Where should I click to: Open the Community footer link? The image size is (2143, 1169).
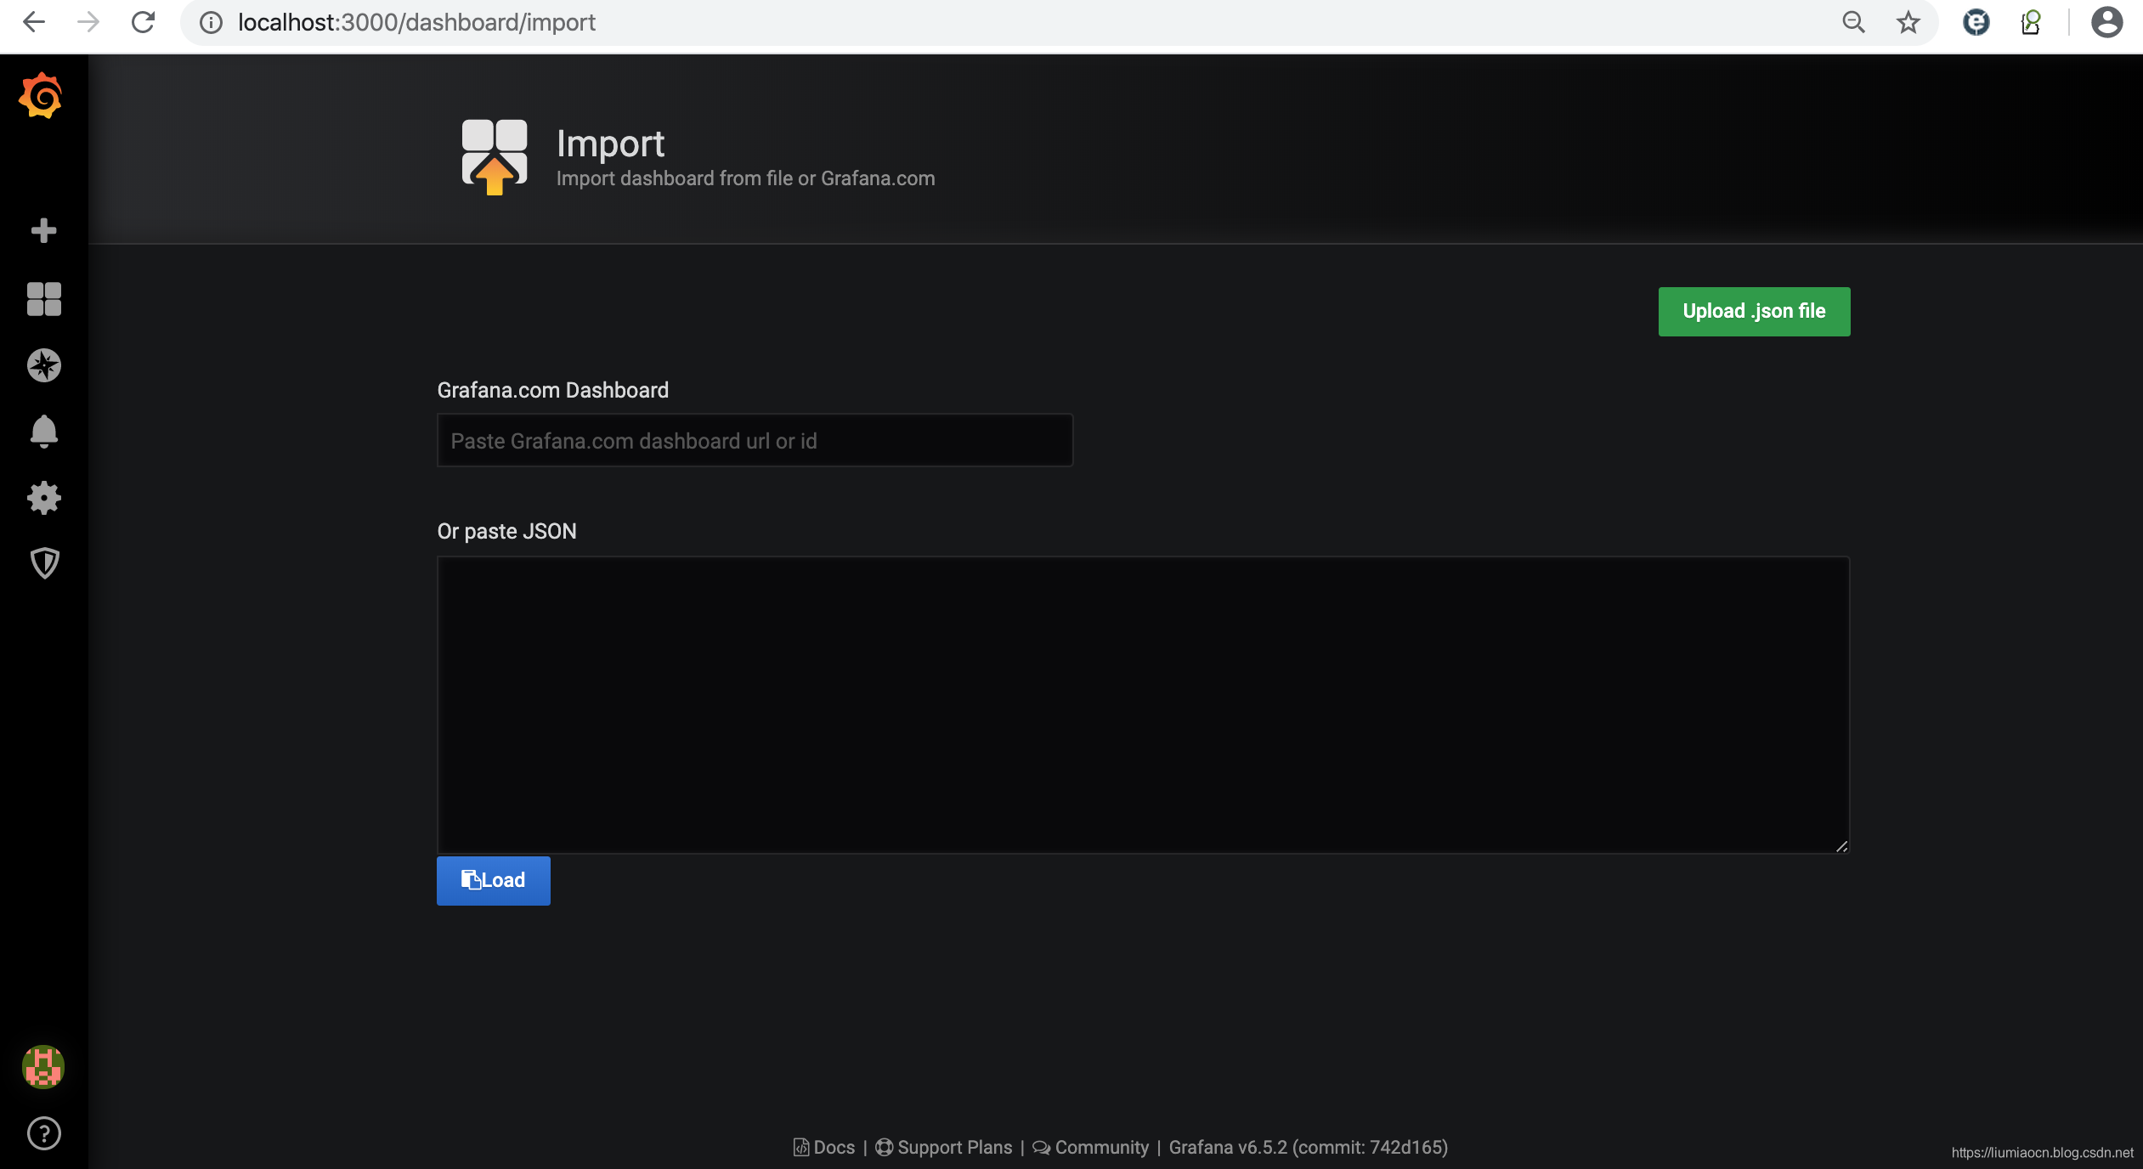[1091, 1148]
